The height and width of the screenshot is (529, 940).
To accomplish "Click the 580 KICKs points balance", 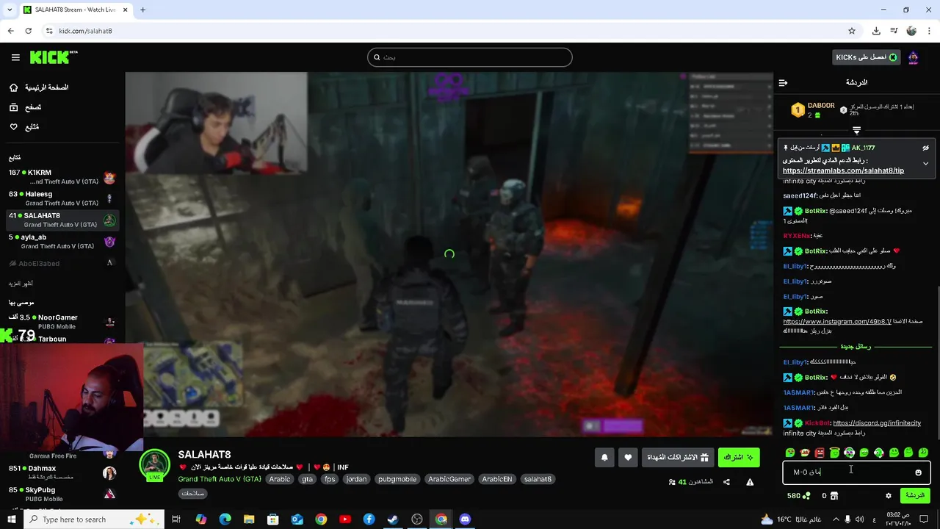I will [x=798, y=496].
